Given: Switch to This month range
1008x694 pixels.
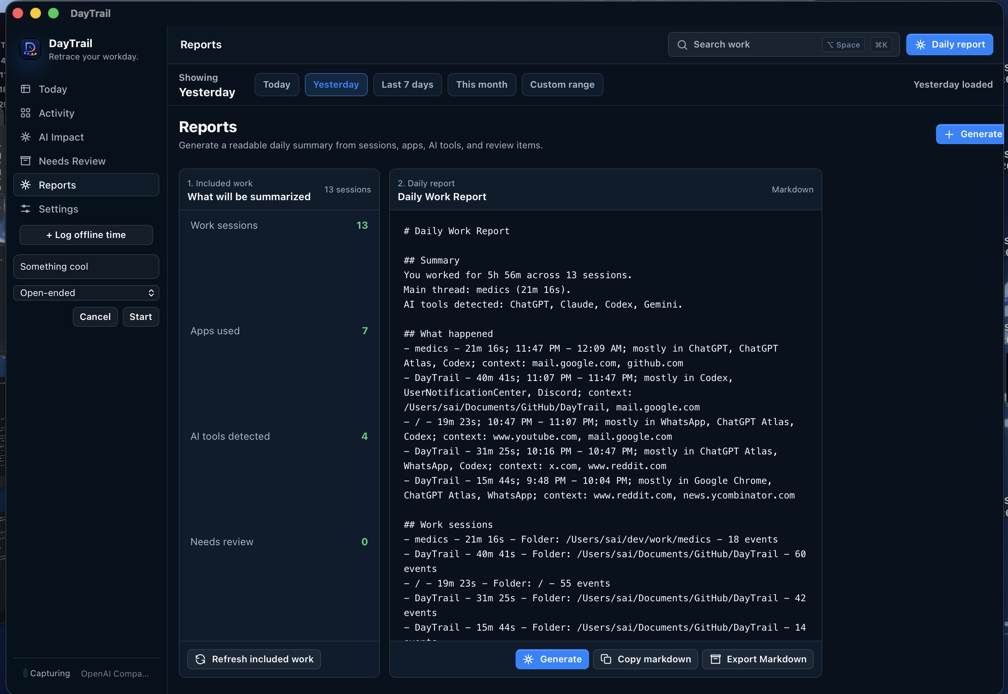Looking at the screenshot, I should (481, 84).
